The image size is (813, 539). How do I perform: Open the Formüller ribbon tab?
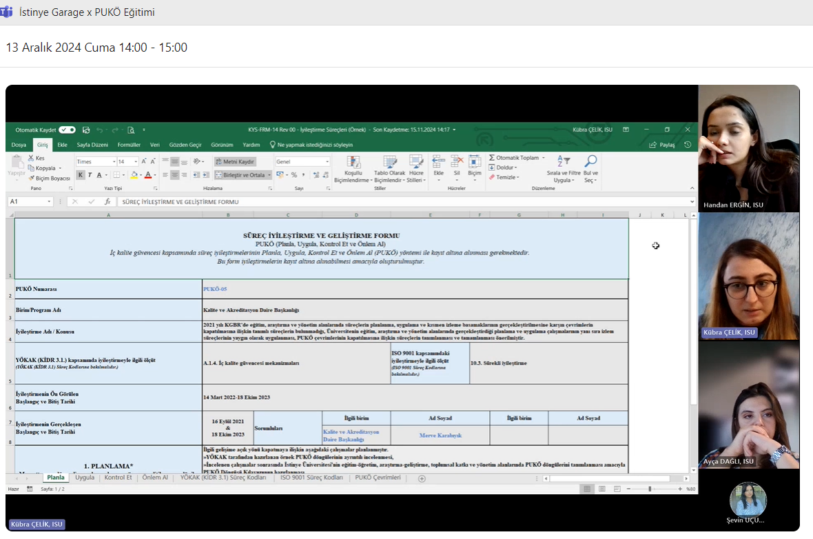(129, 145)
